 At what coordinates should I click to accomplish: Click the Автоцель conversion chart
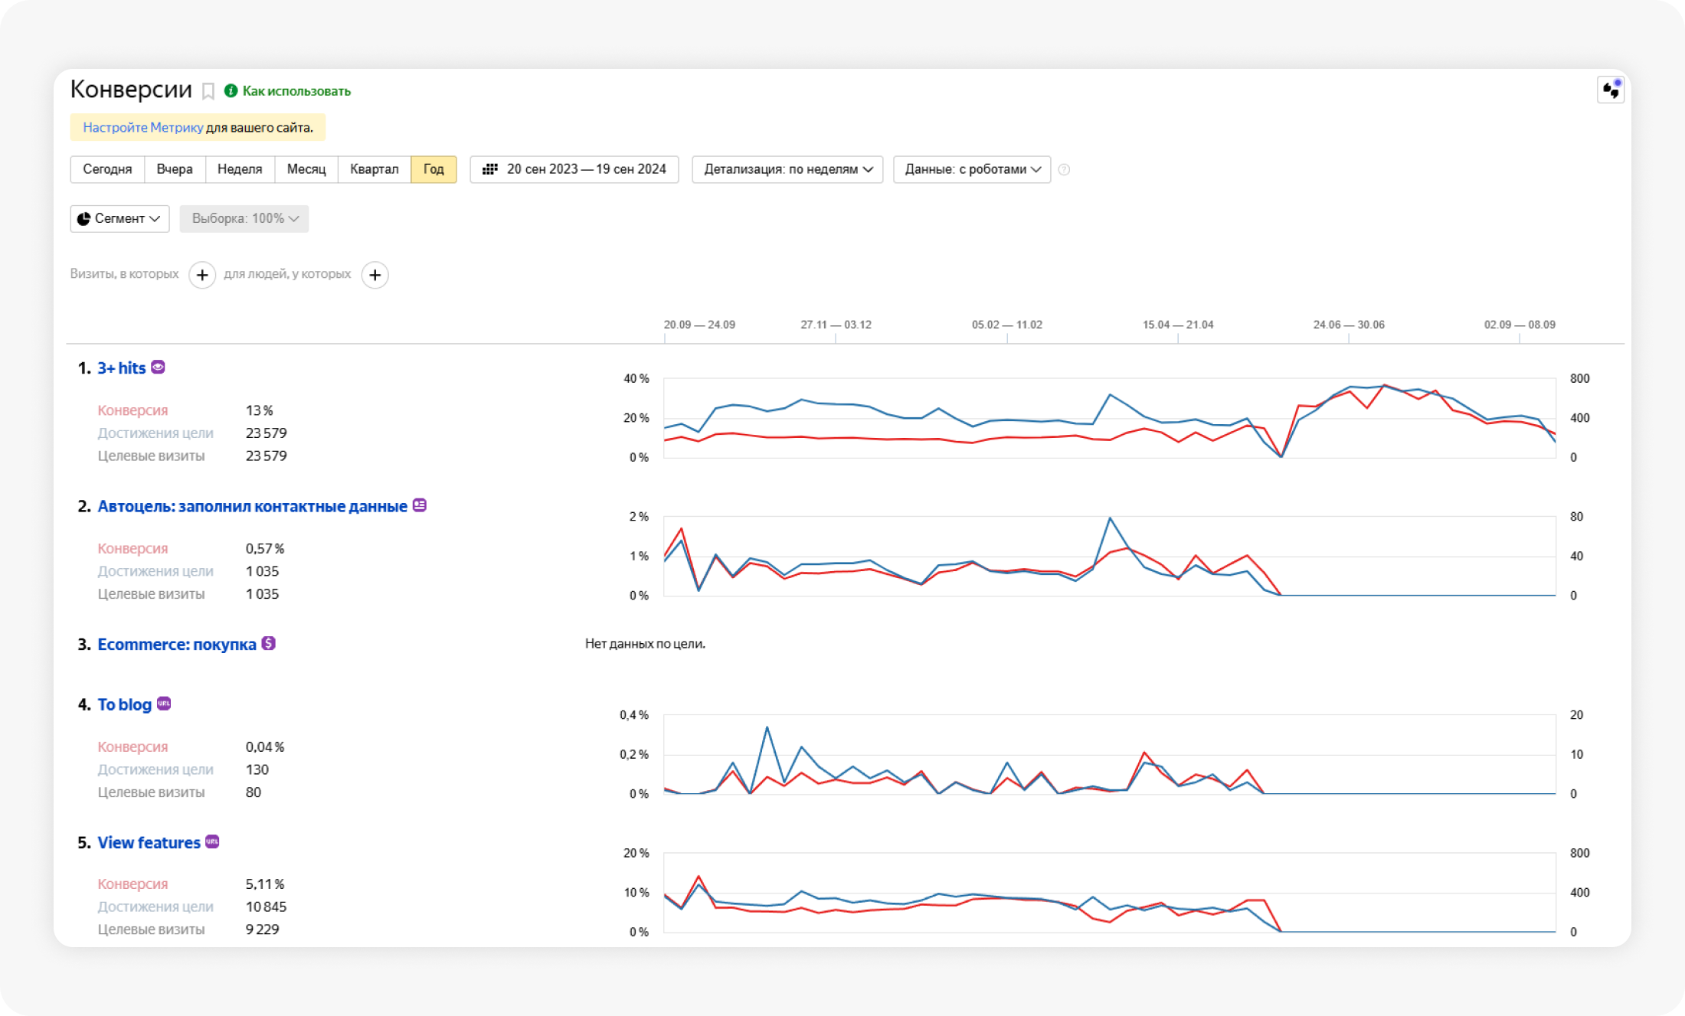click(1109, 556)
